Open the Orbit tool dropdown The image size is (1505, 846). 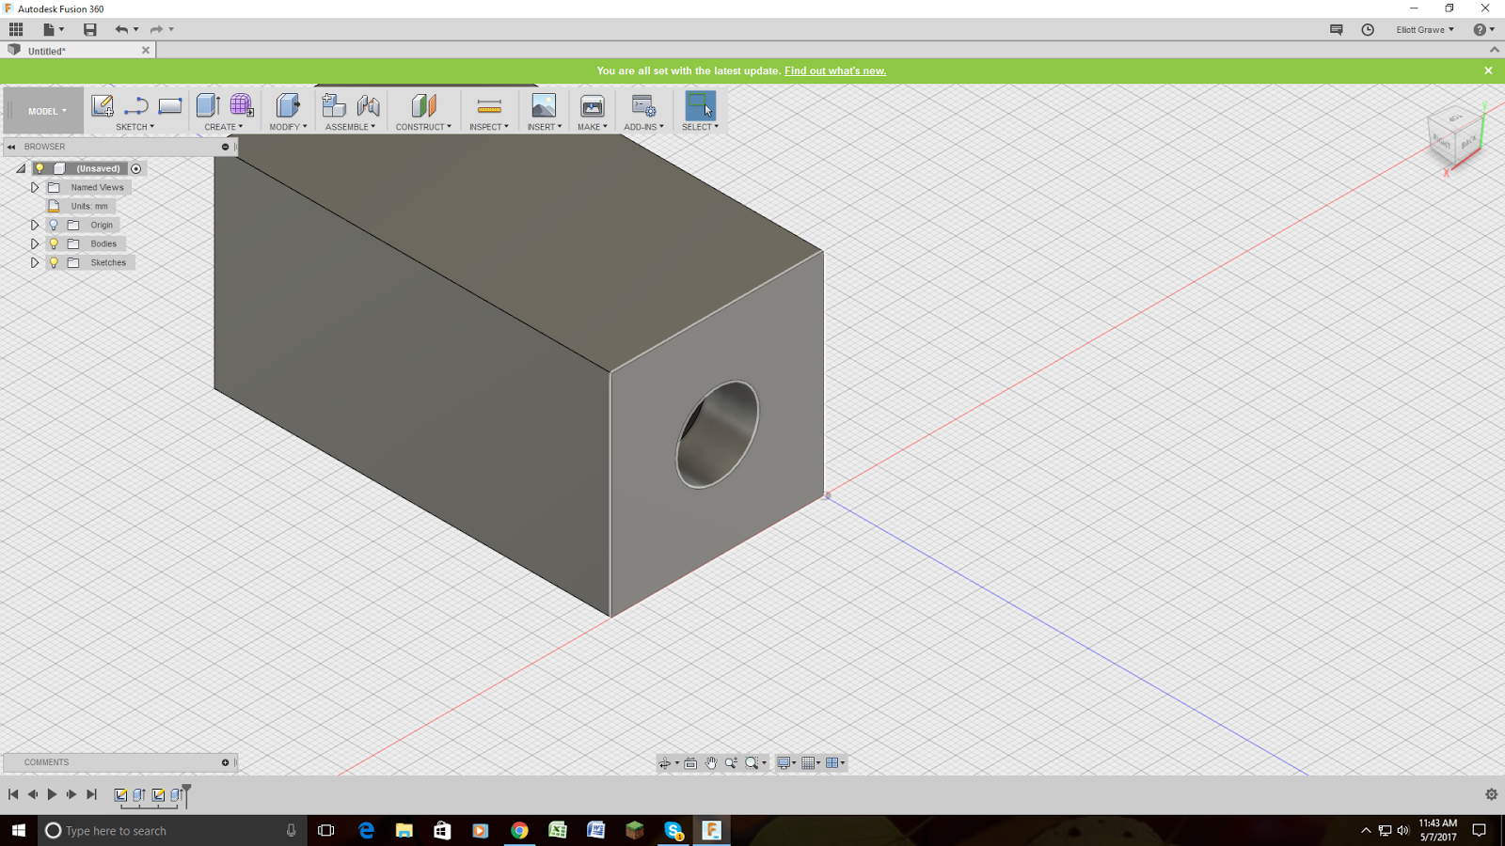point(668,762)
